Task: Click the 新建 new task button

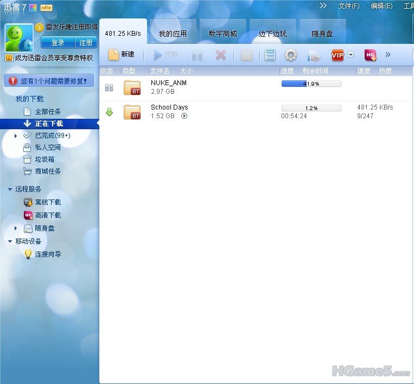Action: click(x=121, y=55)
